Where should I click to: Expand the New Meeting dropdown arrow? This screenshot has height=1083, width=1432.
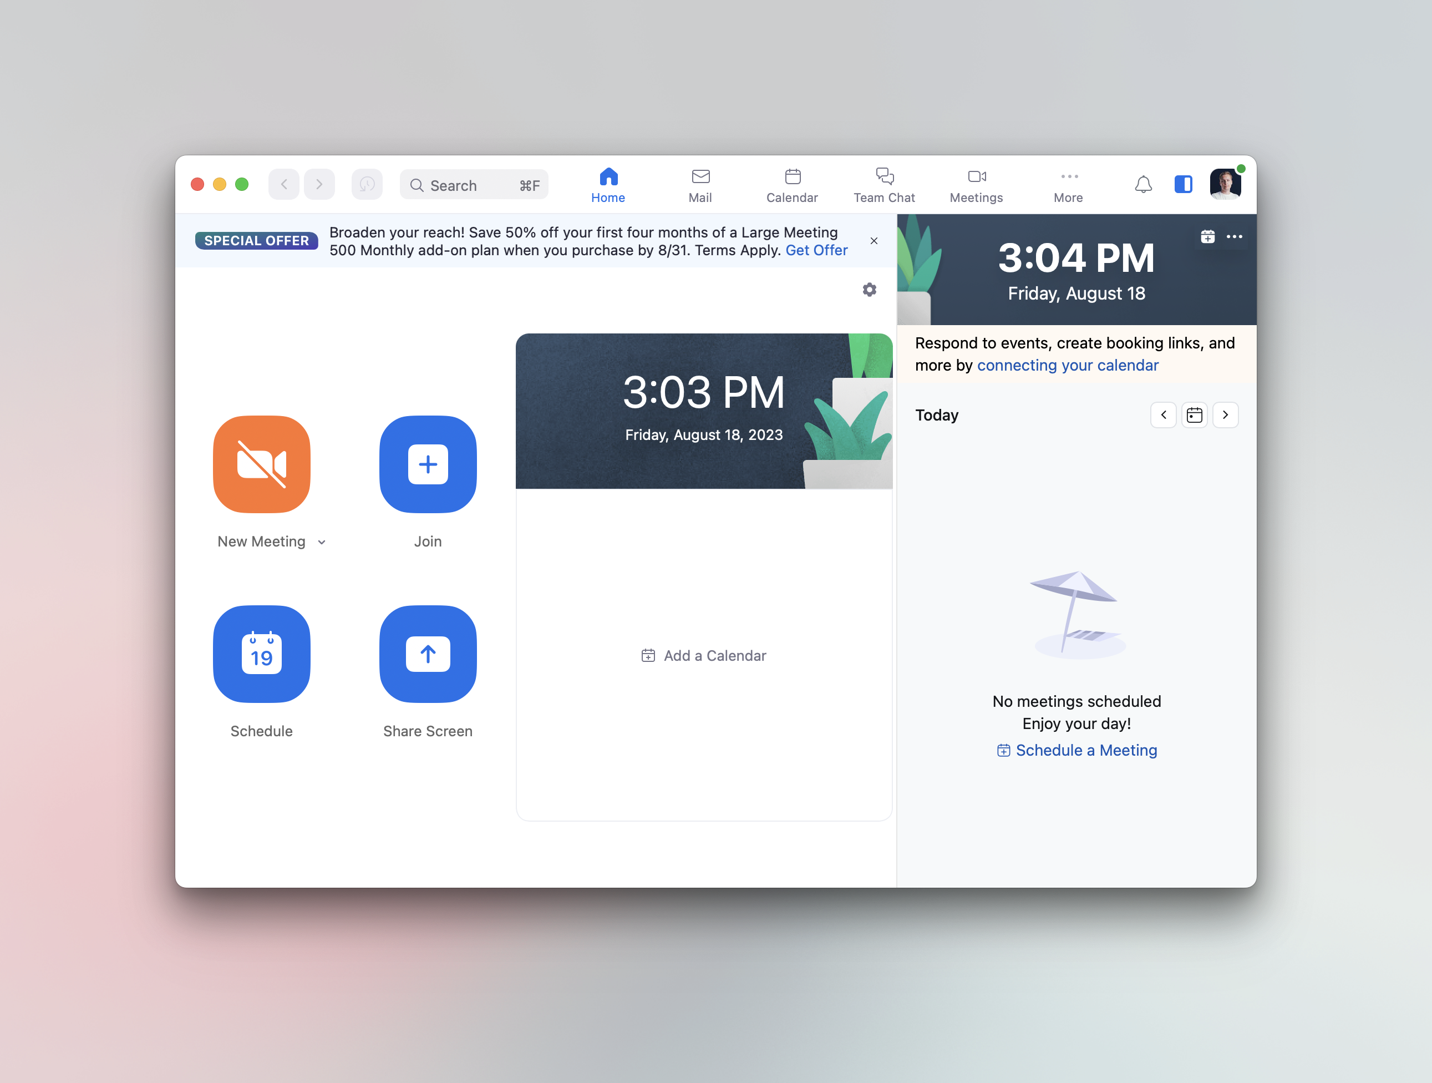324,541
